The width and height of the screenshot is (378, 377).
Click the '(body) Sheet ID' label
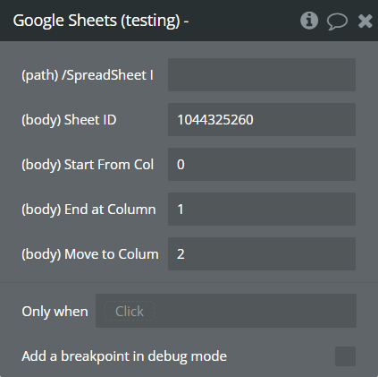(x=69, y=120)
